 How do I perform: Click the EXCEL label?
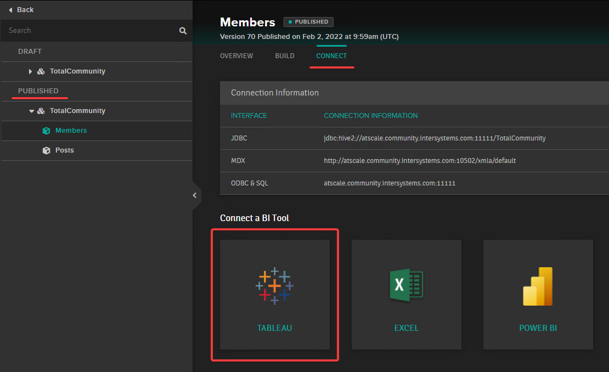pos(406,328)
